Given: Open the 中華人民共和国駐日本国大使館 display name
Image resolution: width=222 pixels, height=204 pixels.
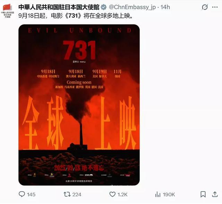Looking at the screenshot, I should point(59,7).
